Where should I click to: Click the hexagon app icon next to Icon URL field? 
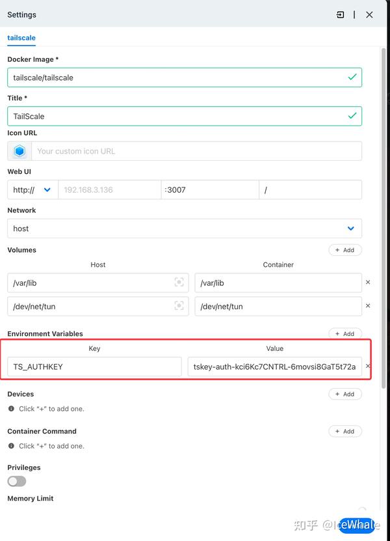click(19, 150)
